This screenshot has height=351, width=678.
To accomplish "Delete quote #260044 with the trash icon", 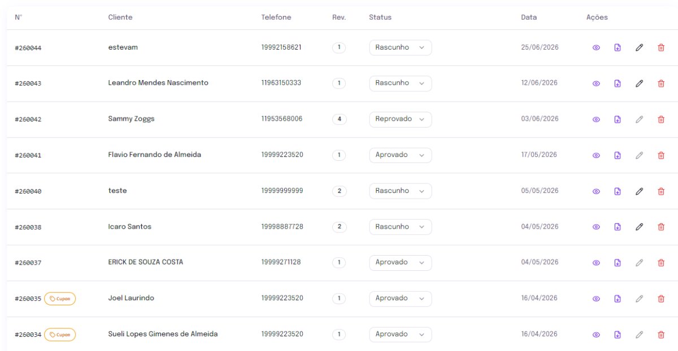I will [660, 48].
